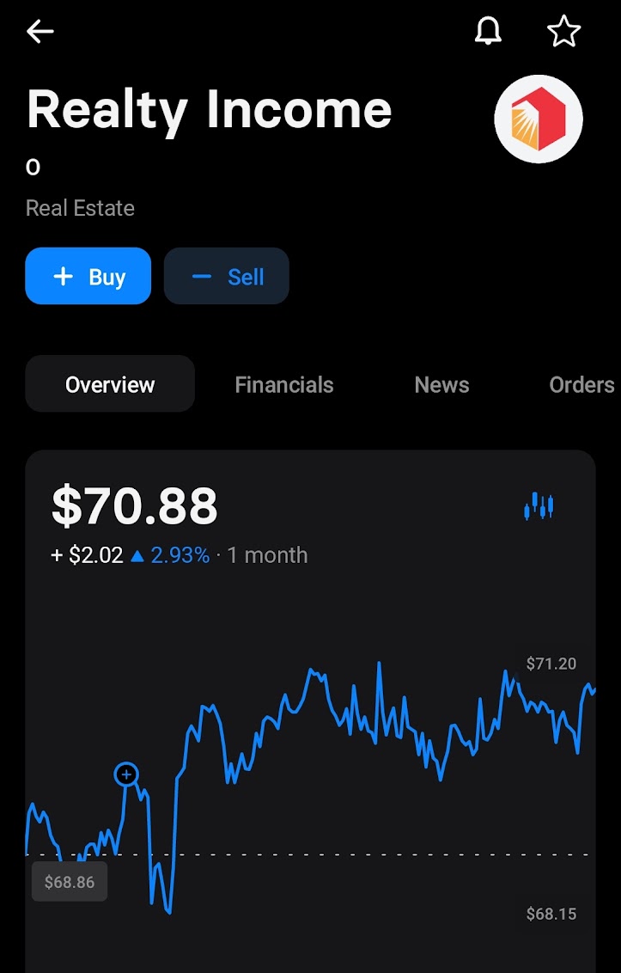Tap the back arrow icon
621x973 pixels.
[x=40, y=31]
